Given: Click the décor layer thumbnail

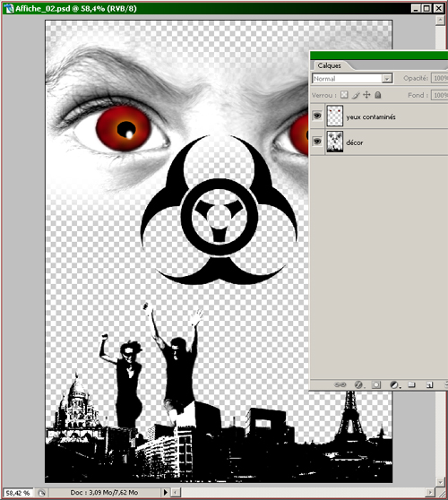Looking at the screenshot, I should tap(335, 142).
